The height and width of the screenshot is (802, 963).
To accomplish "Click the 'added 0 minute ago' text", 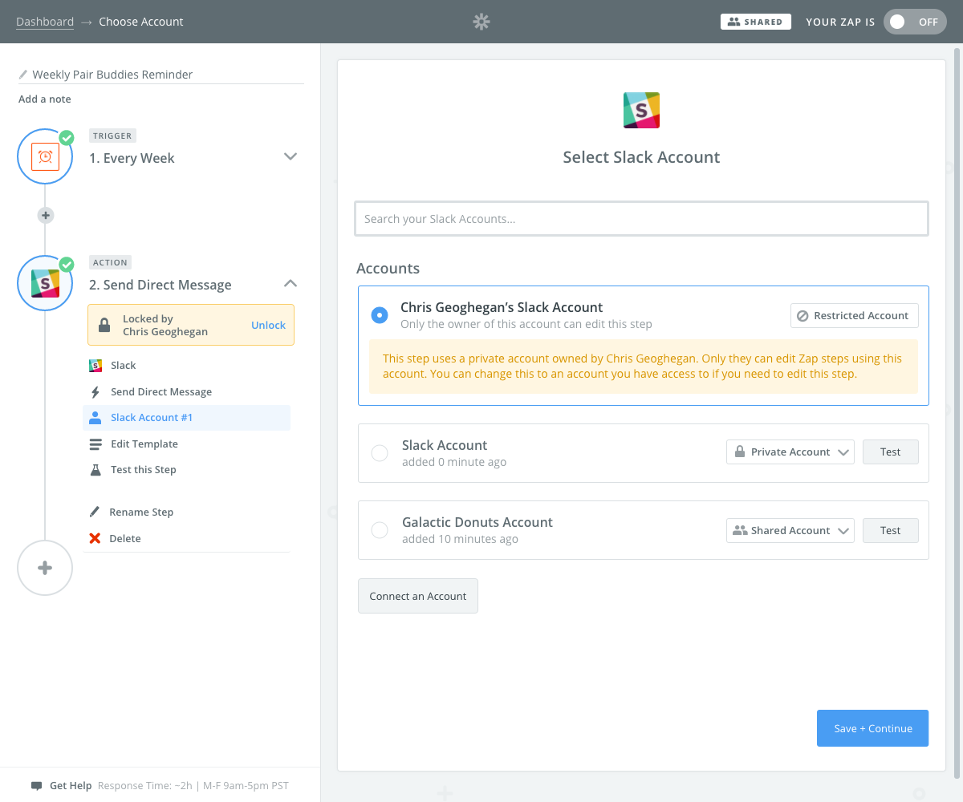I will [454, 463].
